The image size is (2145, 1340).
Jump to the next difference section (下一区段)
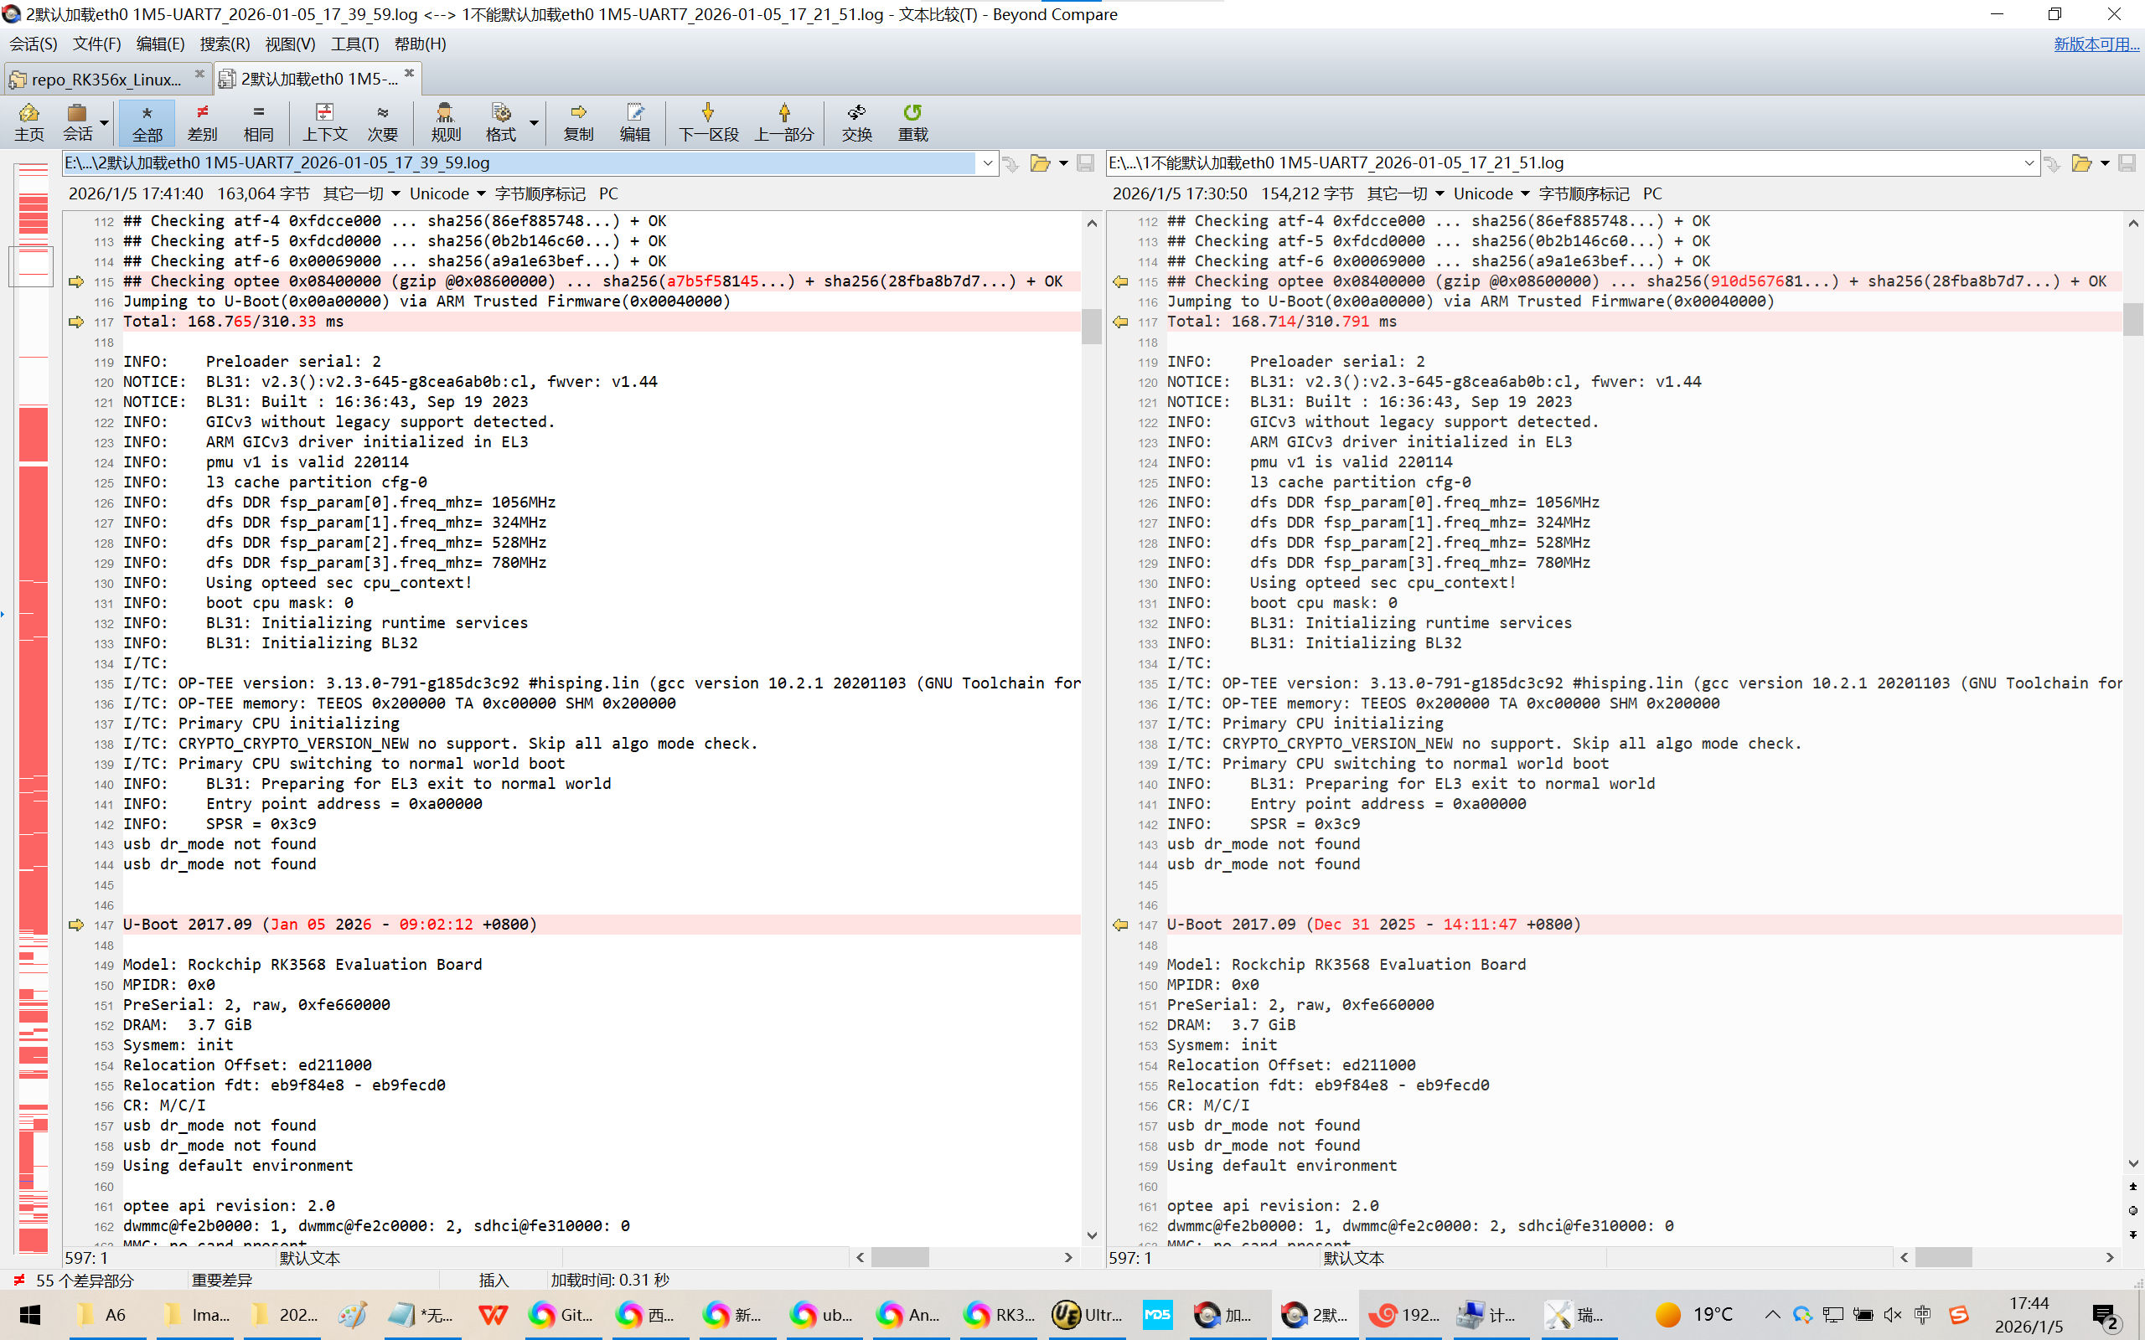[x=707, y=121]
